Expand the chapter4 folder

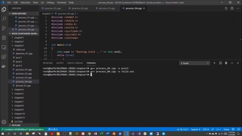[x=19, y=90]
